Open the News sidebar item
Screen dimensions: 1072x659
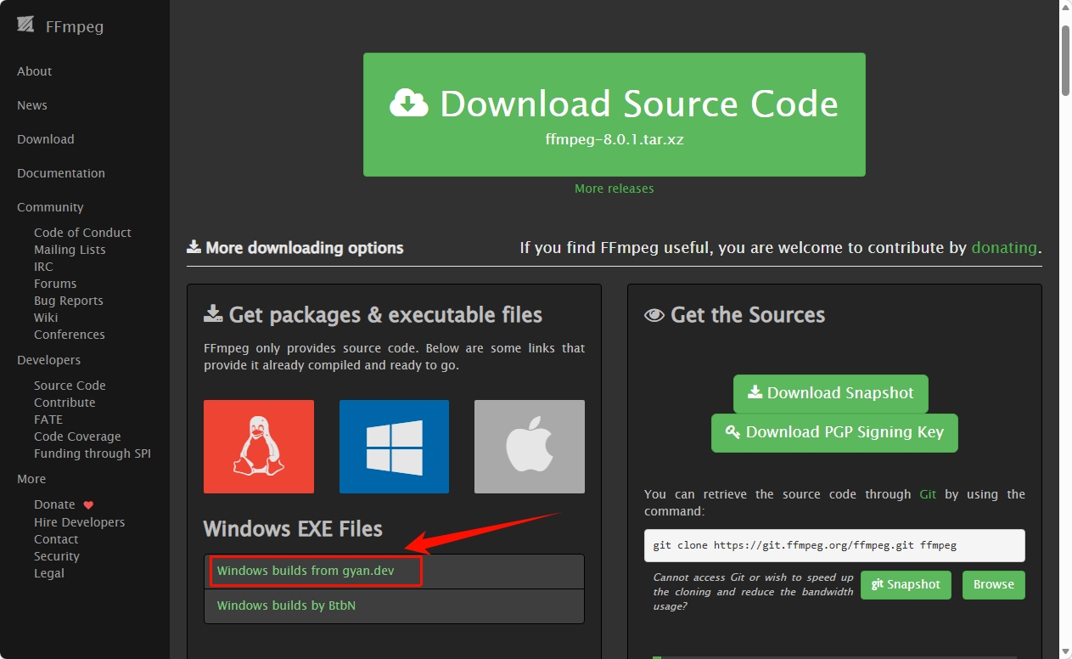click(32, 105)
